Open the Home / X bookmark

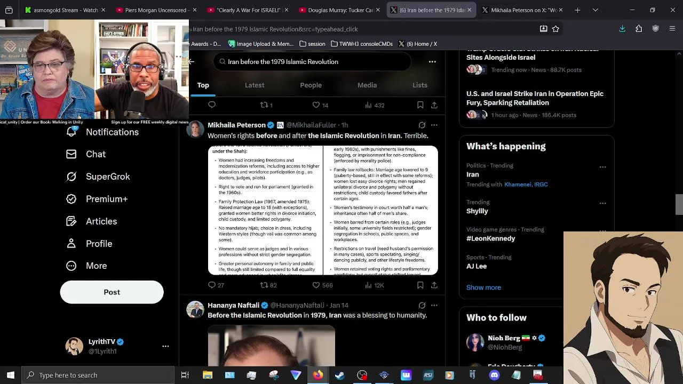click(x=418, y=44)
